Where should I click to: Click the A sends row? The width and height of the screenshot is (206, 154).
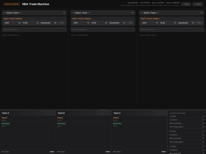tap(187, 116)
